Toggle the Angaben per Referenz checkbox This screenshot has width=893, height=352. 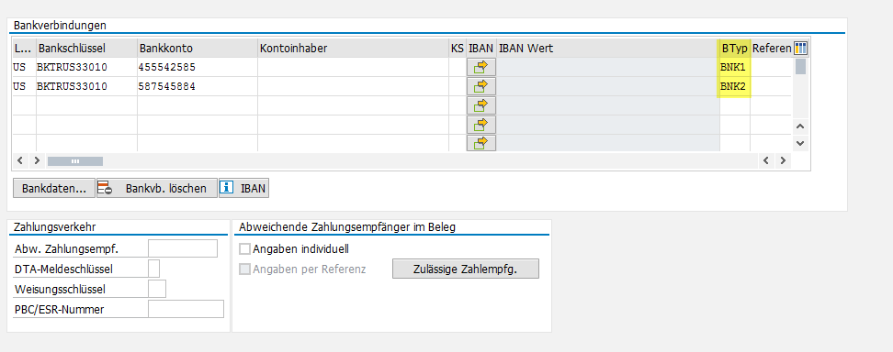245,269
